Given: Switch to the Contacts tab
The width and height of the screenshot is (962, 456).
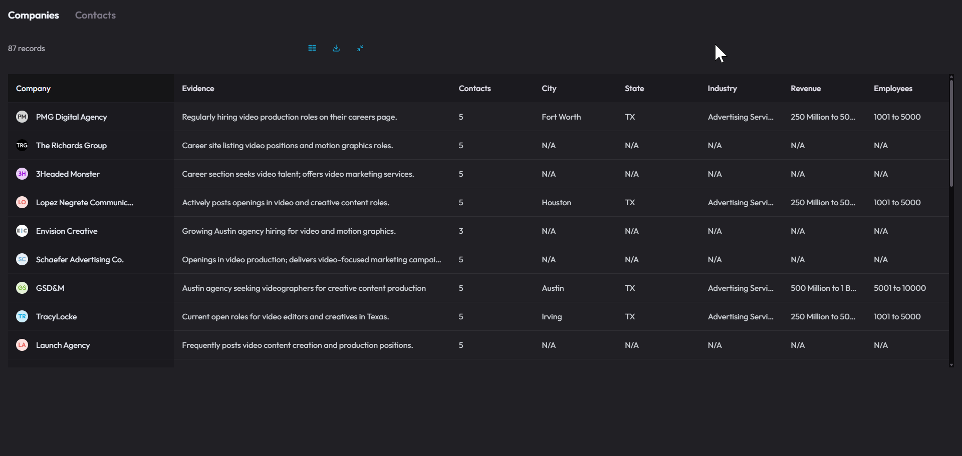Looking at the screenshot, I should (95, 15).
